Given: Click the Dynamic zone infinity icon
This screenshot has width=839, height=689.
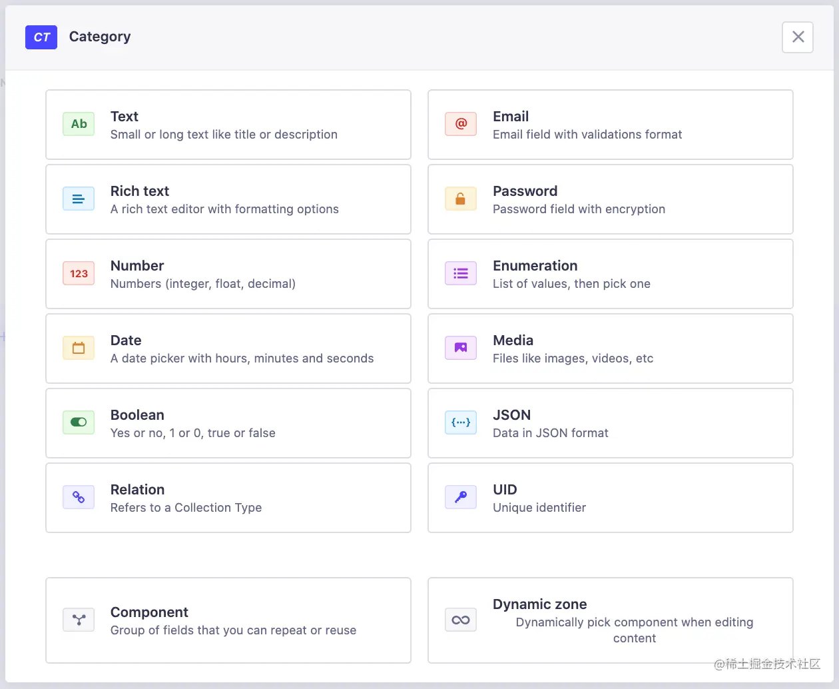Looking at the screenshot, I should 461,620.
